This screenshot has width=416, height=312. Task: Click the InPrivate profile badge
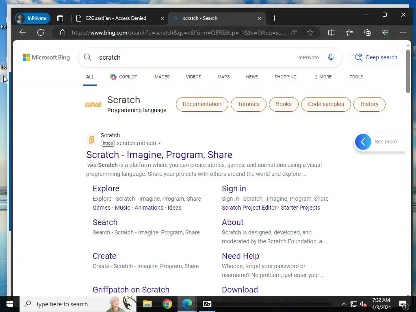(x=32, y=18)
